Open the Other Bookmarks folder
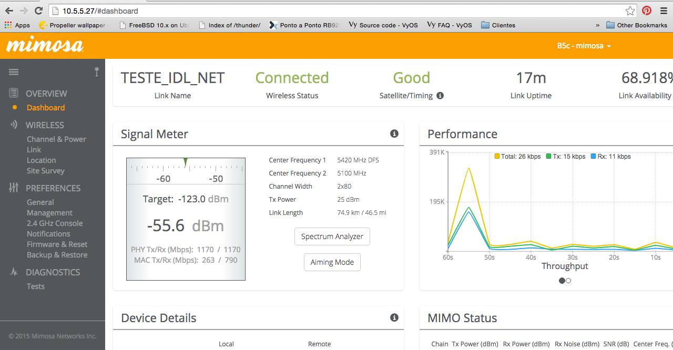The image size is (673, 350). click(x=636, y=25)
